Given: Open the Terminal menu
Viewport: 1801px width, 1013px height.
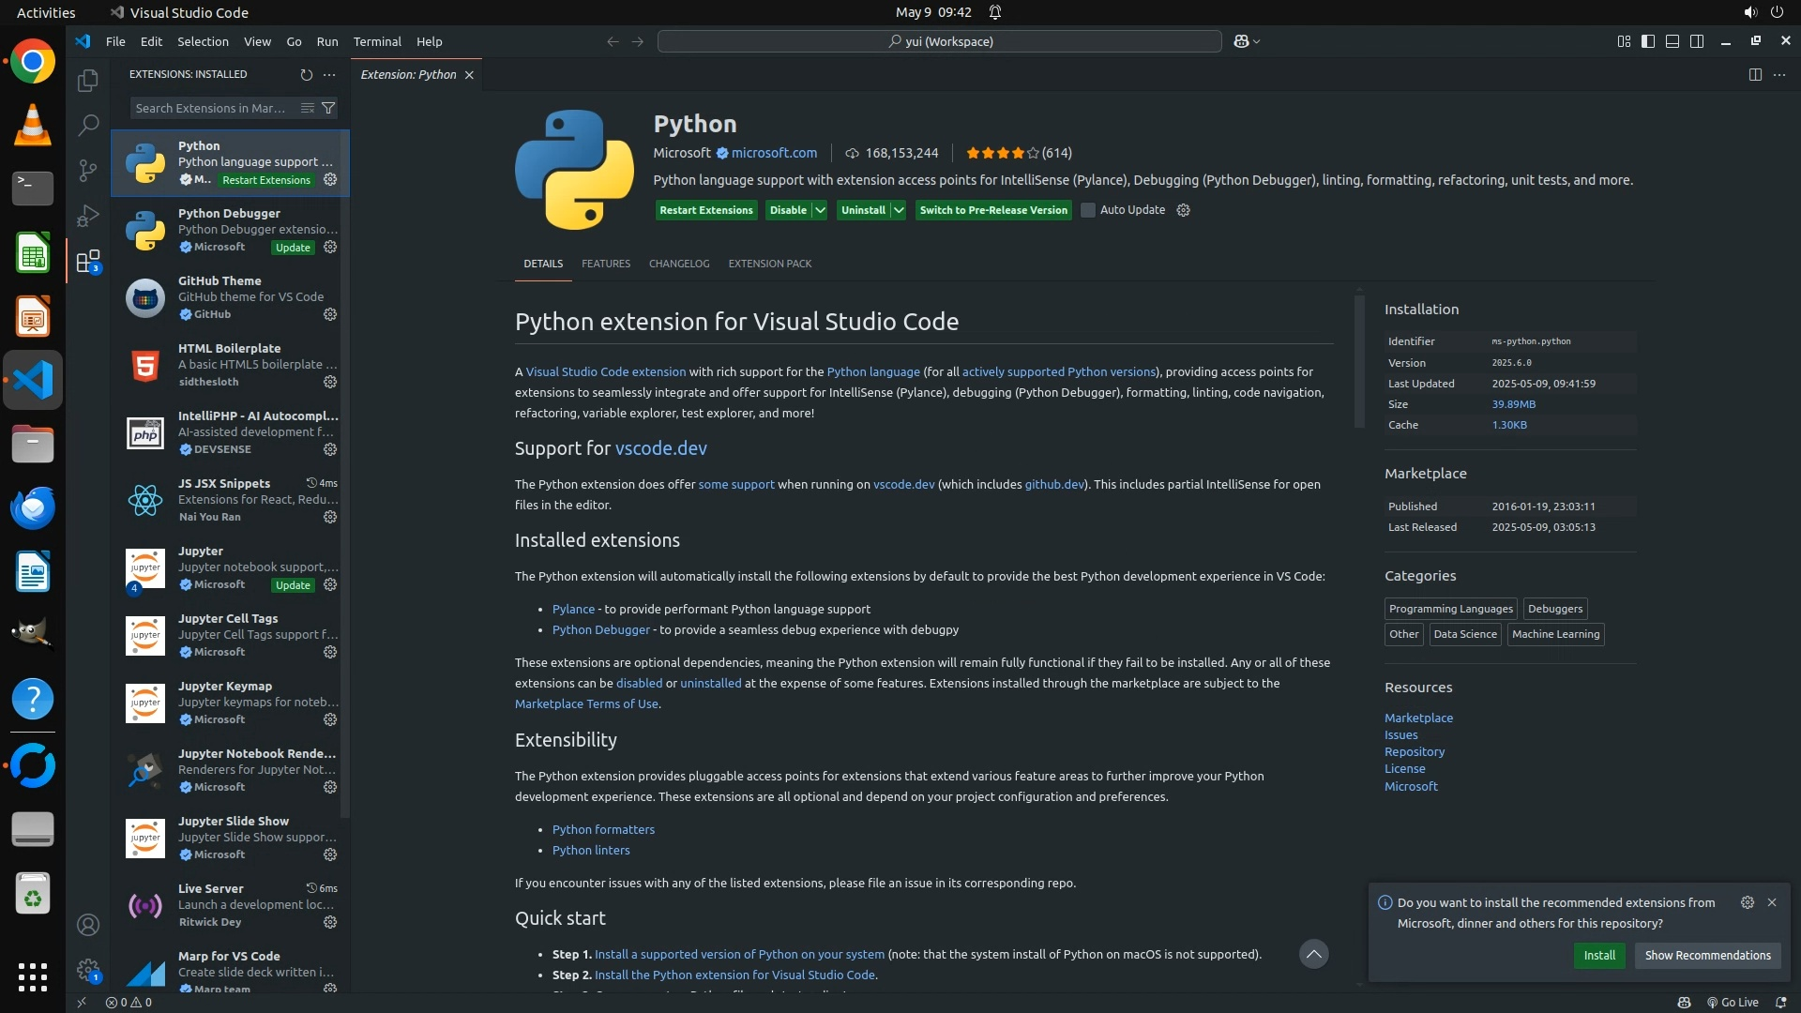Looking at the screenshot, I should 377,41.
